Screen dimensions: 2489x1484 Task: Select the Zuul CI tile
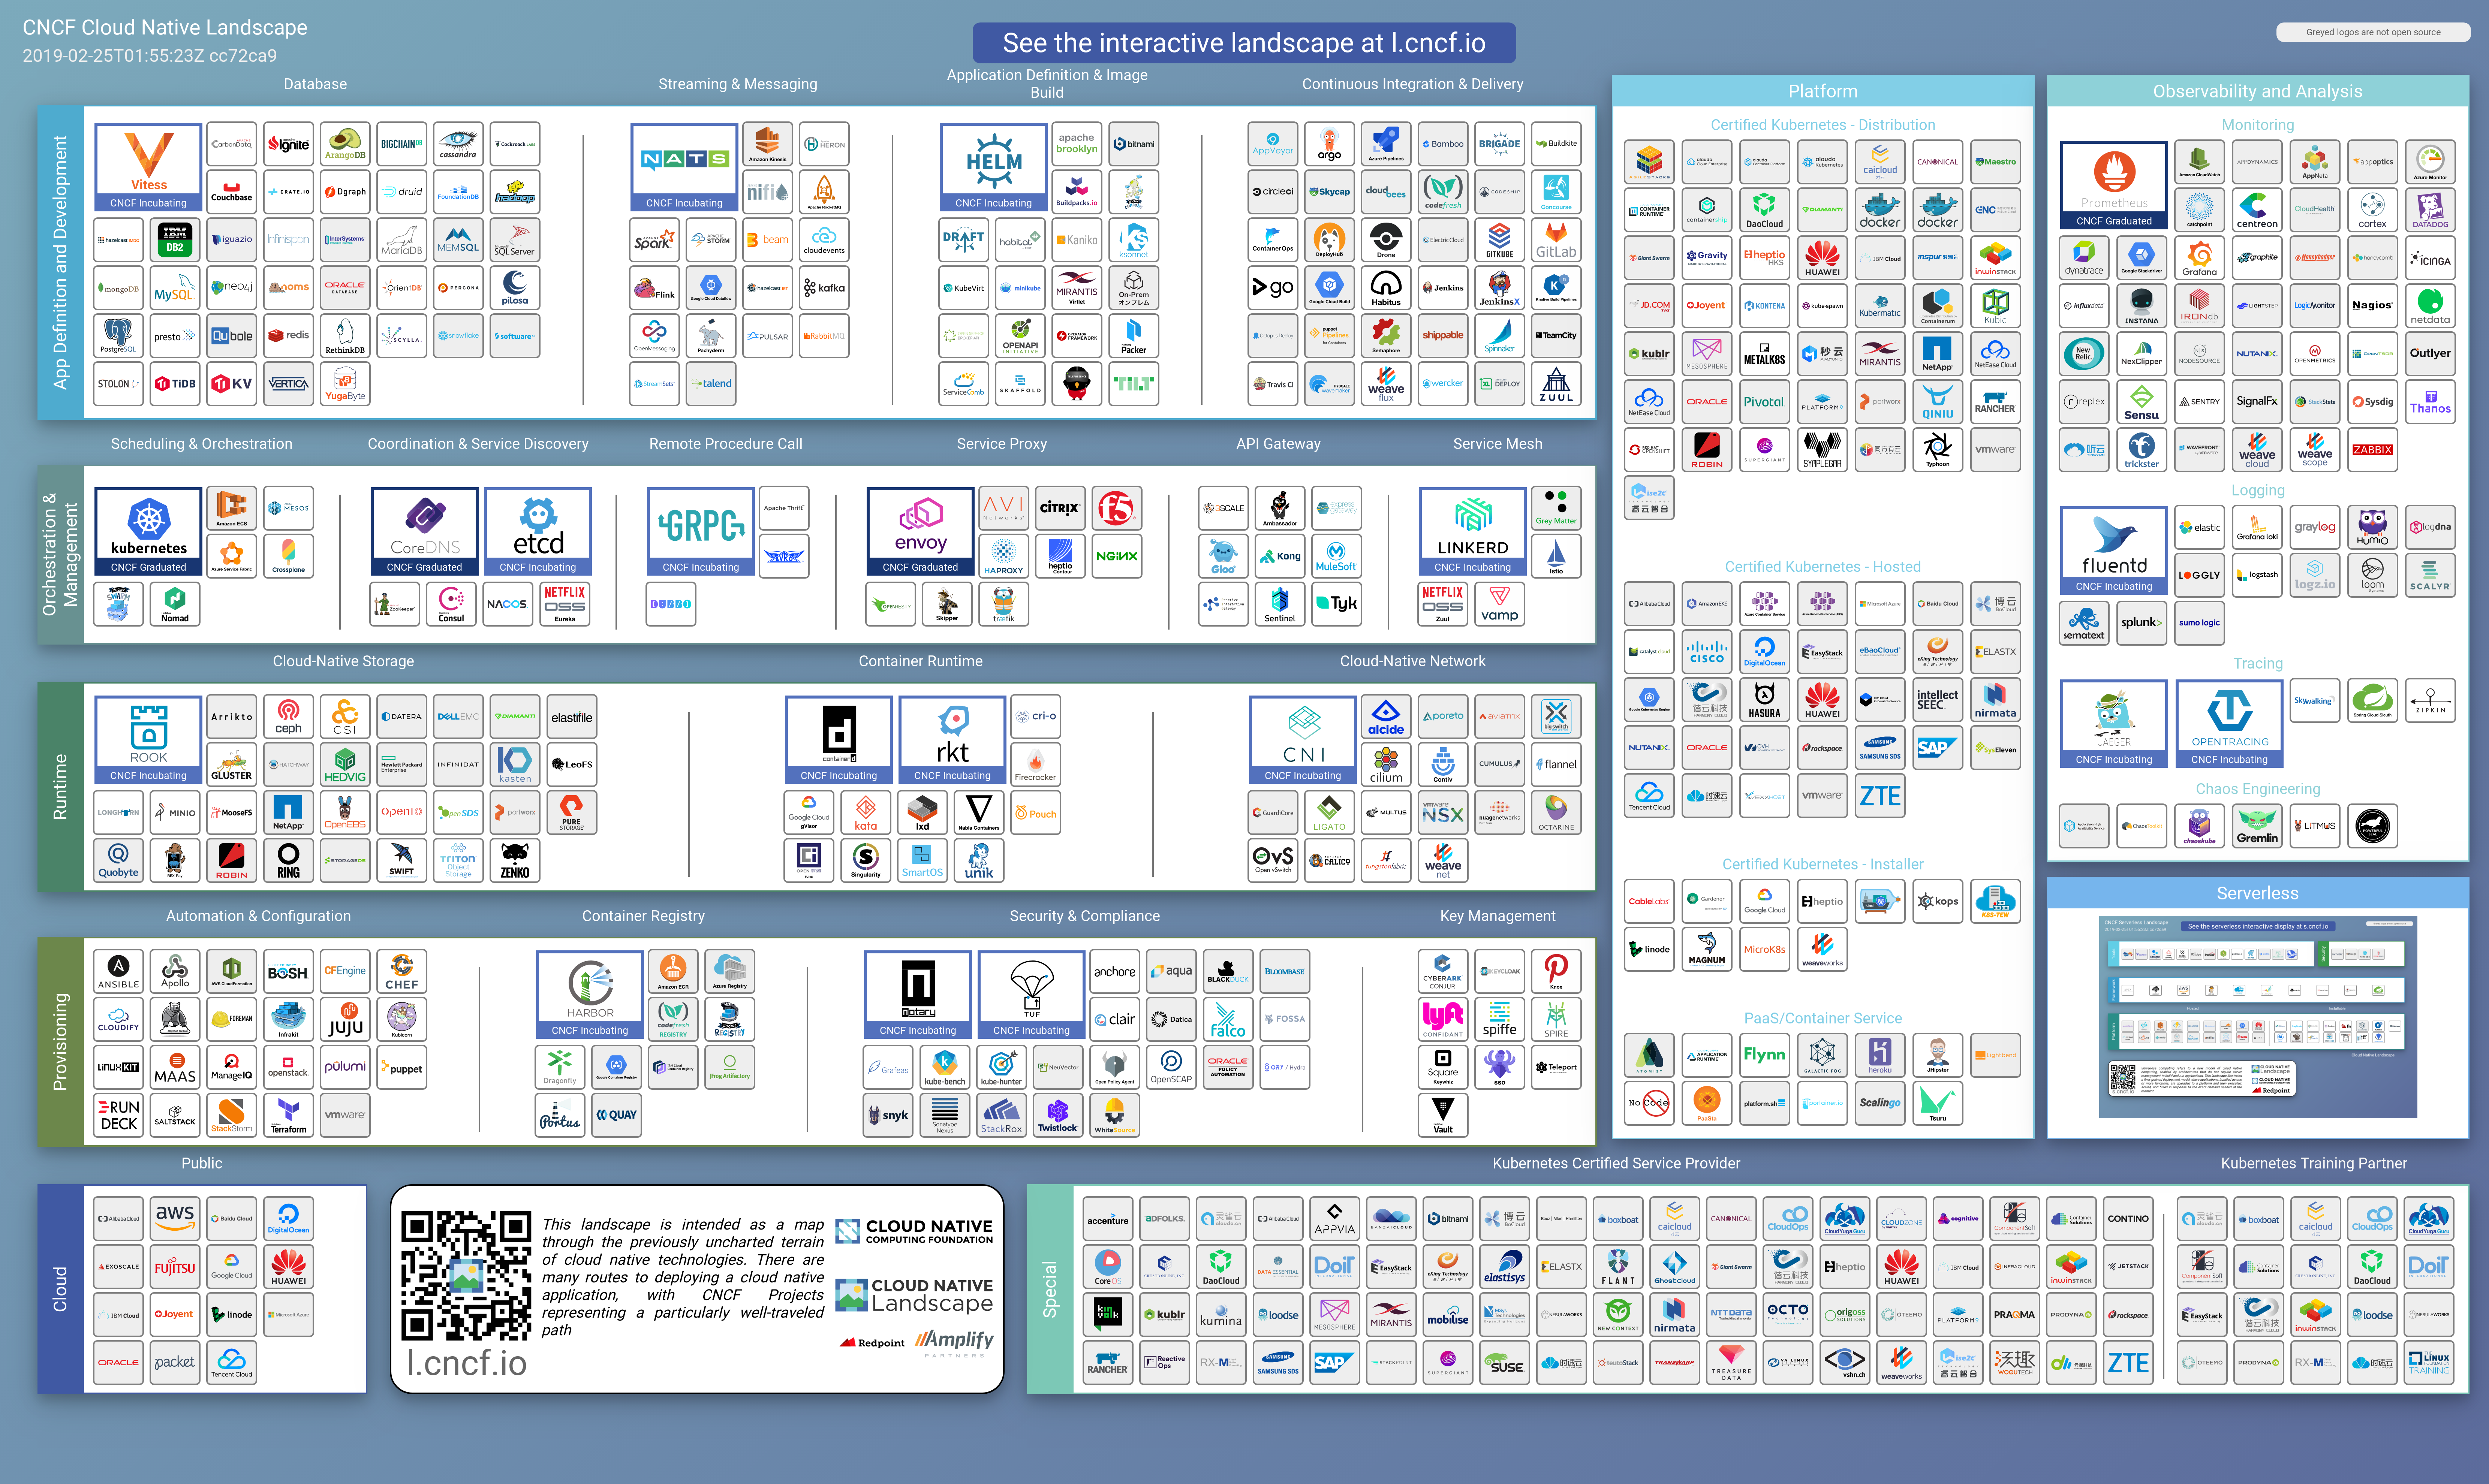point(1556,384)
